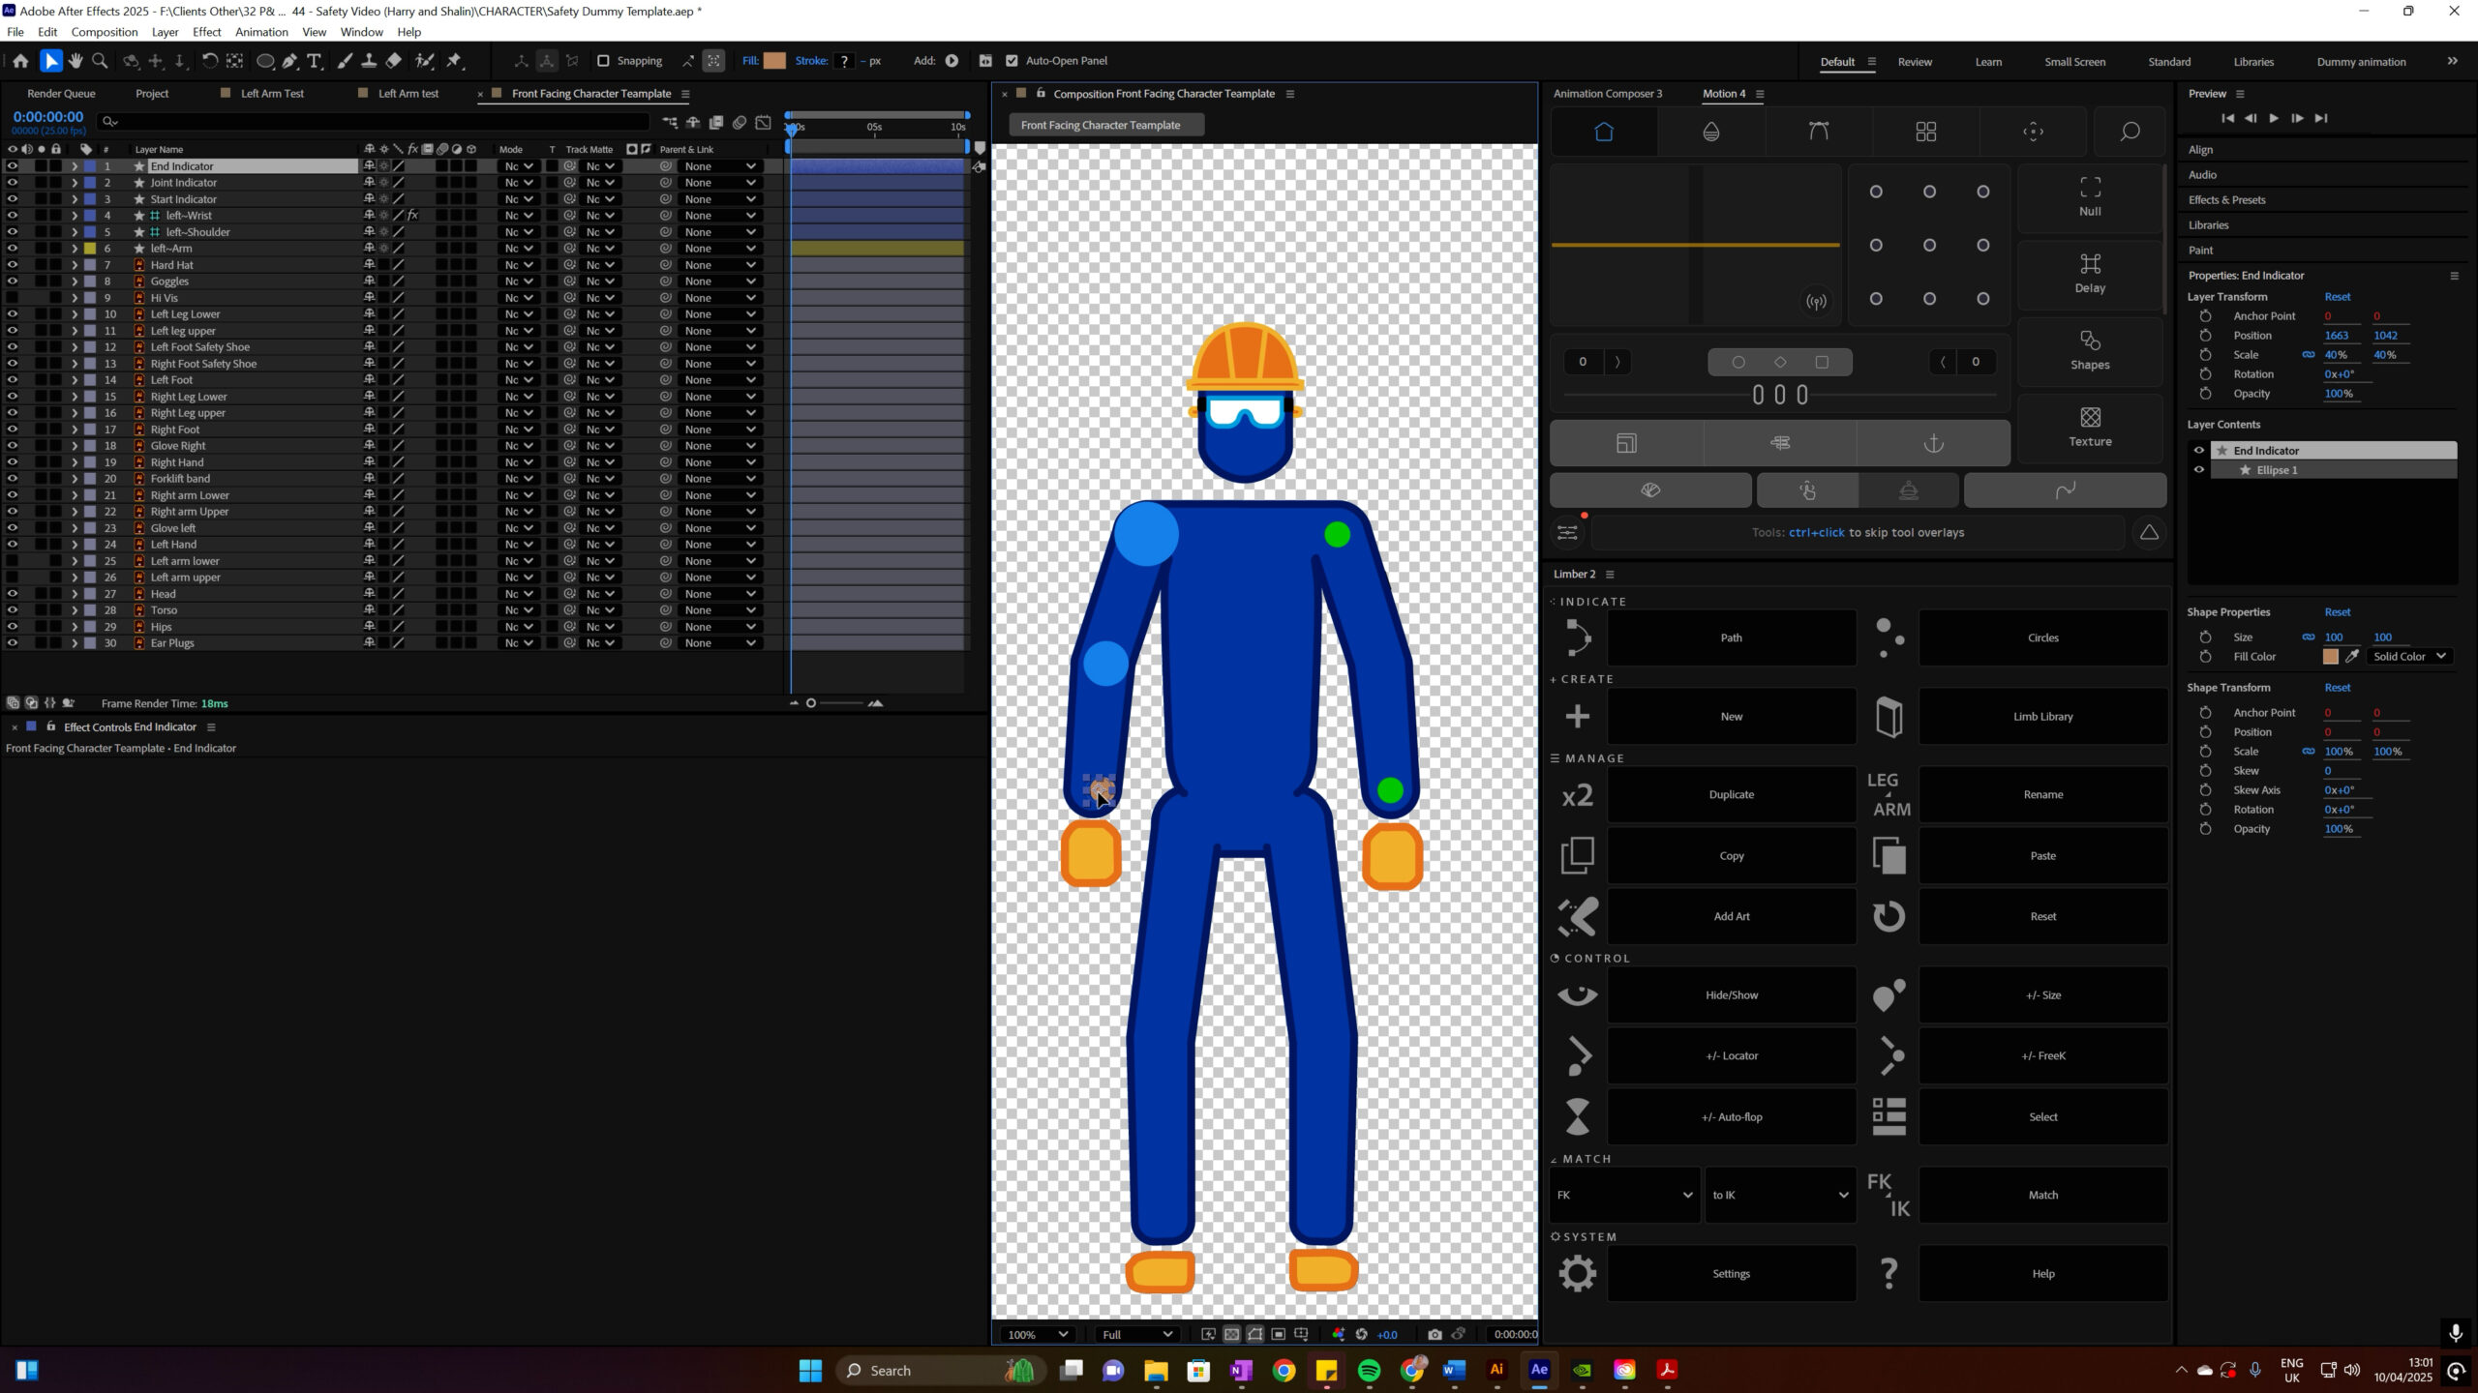Click the Limb Library button

click(2042, 717)
